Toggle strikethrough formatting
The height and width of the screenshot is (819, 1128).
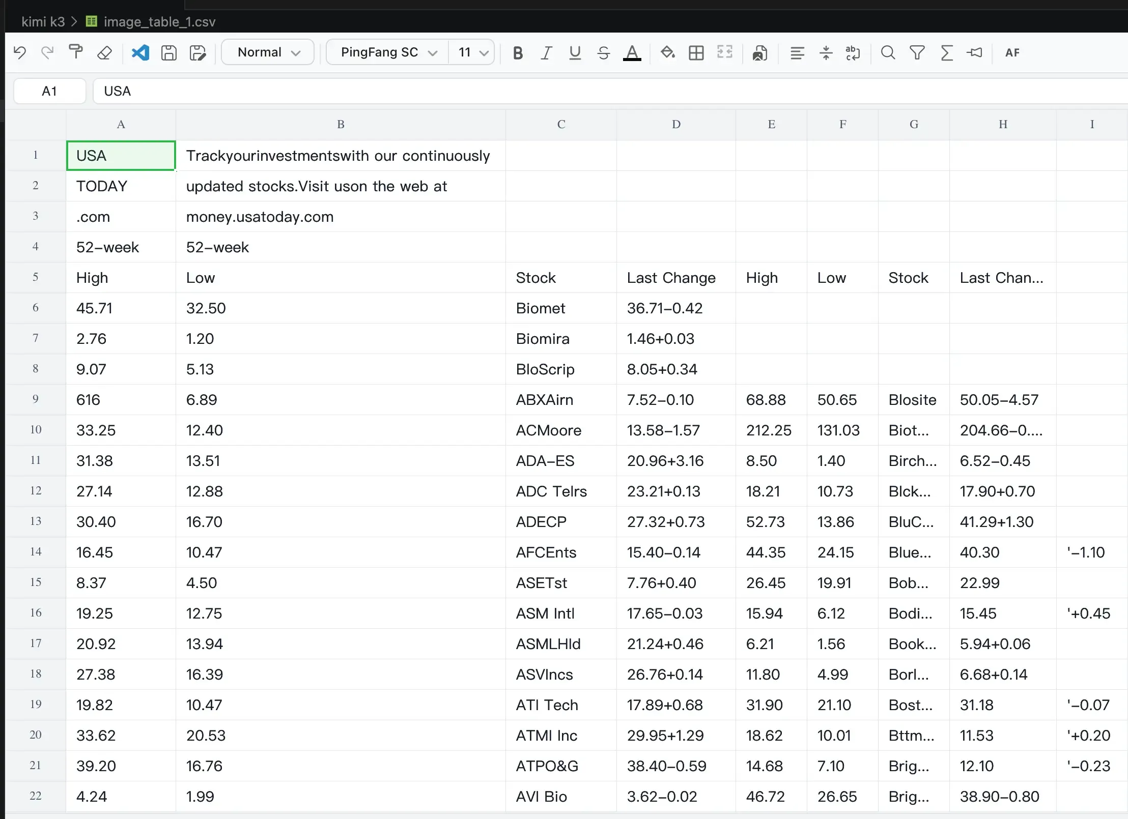[x=603, y=52]
